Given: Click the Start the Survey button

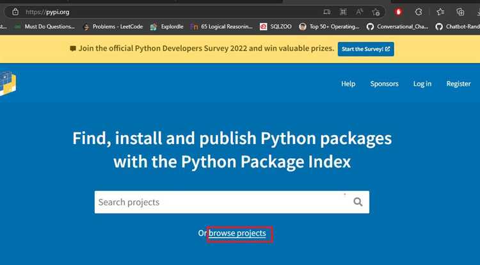Looking at the screenshot, I should coord(366,49).
